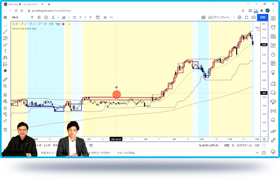Click the Shindo Line Break light indicator label
Screen dimensions: 280x180
[24, 29]
